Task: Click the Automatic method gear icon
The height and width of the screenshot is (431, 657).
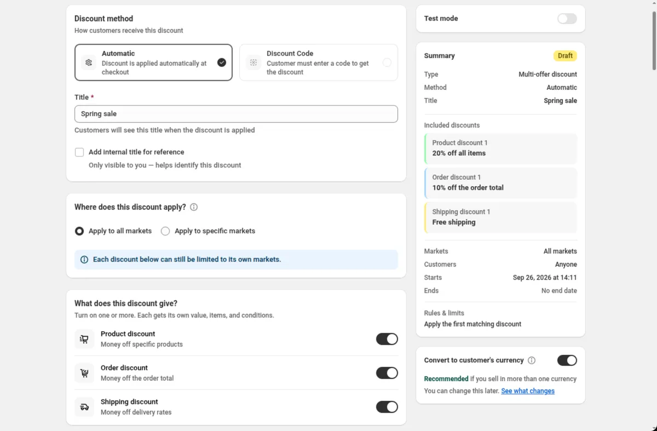Action: [x=89, y=62]
